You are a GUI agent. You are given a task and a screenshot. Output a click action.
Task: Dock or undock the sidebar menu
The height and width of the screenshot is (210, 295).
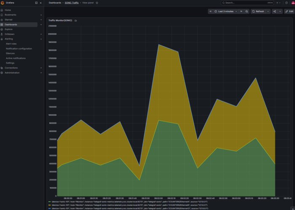pos(36,3)
